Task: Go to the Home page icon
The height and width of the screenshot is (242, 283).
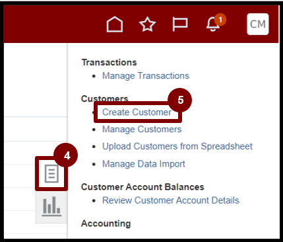Action: (x=115, y=24)
